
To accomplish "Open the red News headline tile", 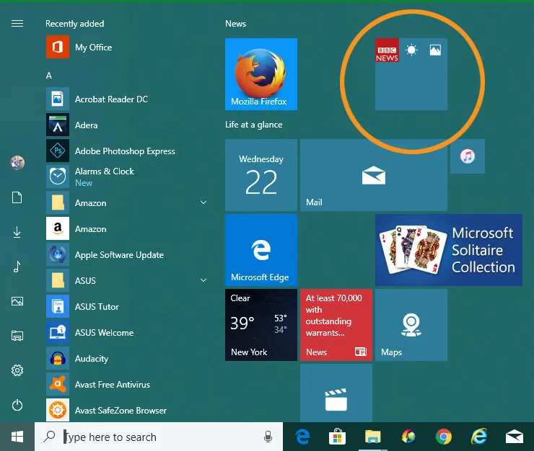I will (336, 325).
